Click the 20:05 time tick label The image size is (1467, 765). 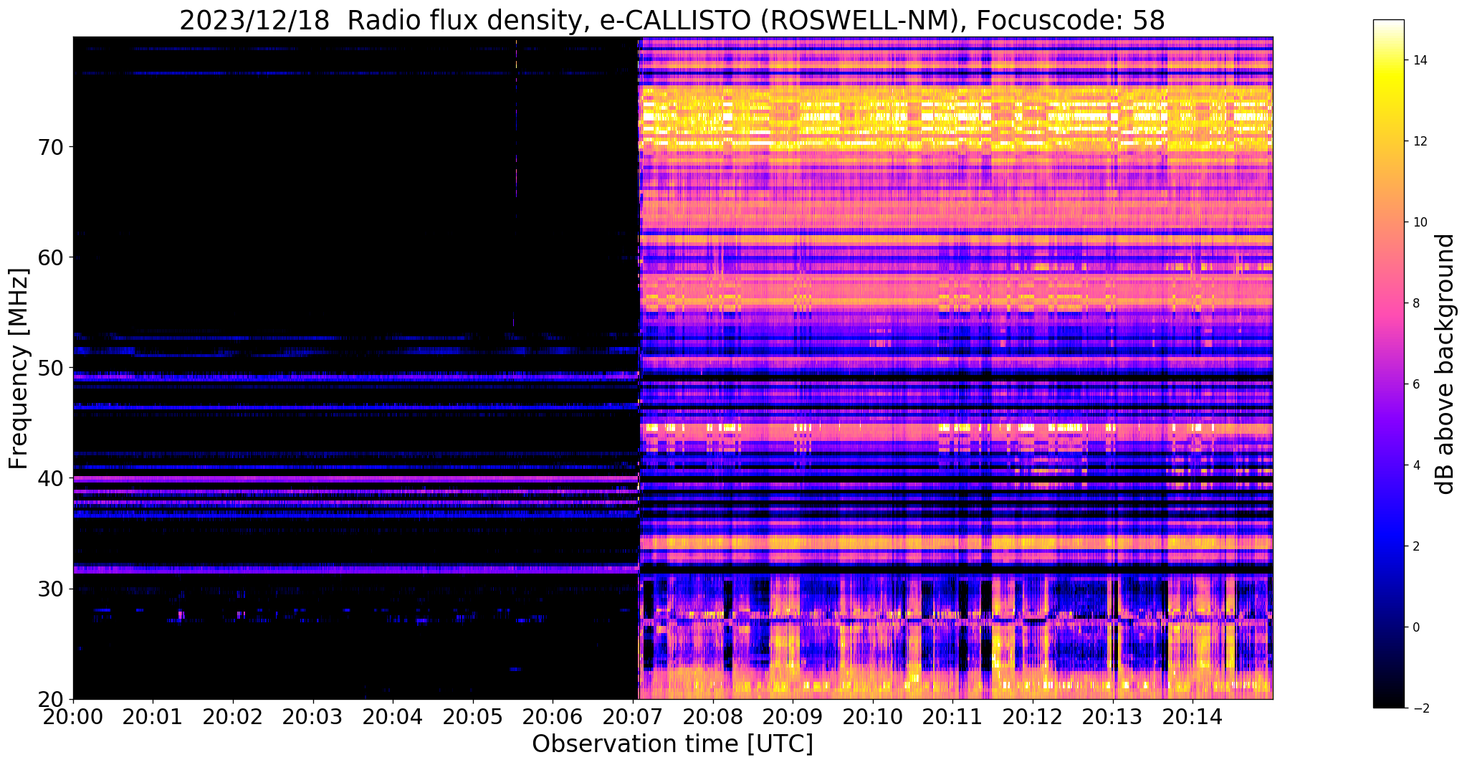point(473,716)
